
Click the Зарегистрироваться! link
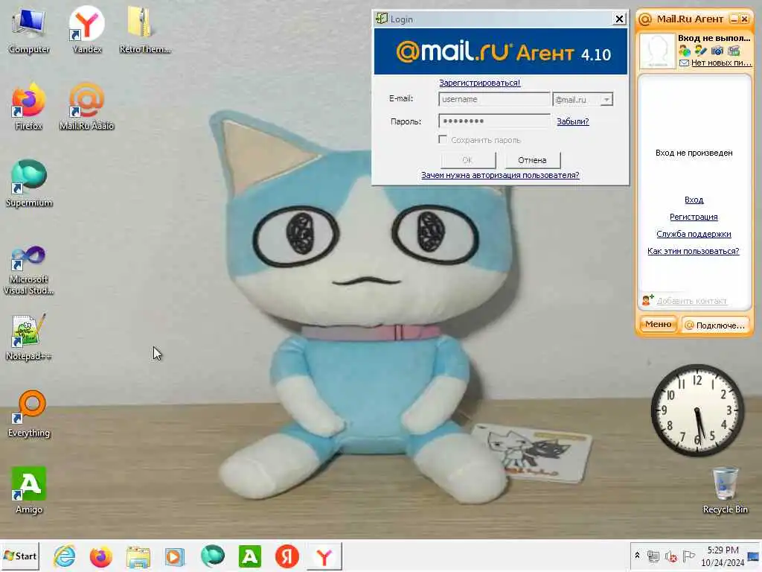click(480, 83)
